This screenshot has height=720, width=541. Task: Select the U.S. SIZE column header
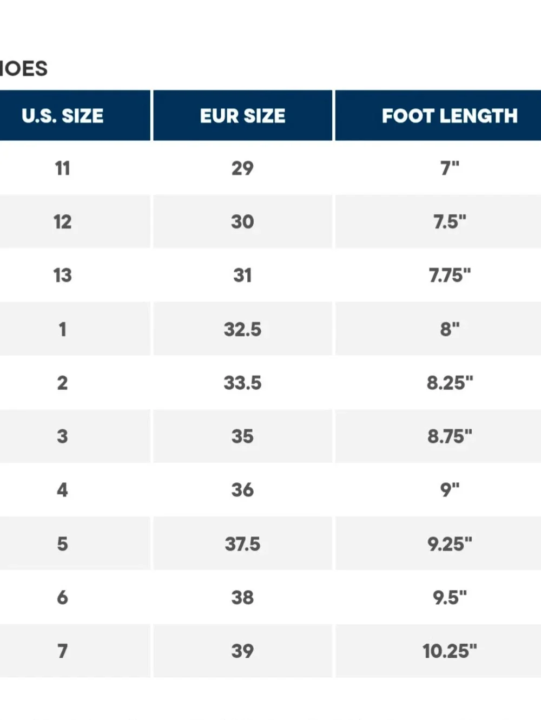coord(75,115)
